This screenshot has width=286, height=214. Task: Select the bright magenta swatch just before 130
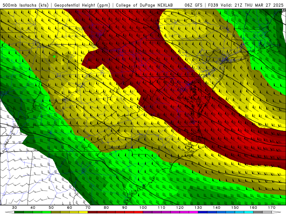click(193, 212)
